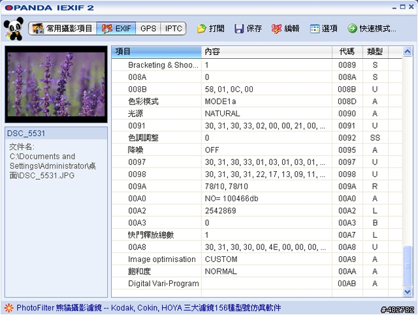Click the 78/10, 78/10 value
The image size is (418, 315).
227,186
